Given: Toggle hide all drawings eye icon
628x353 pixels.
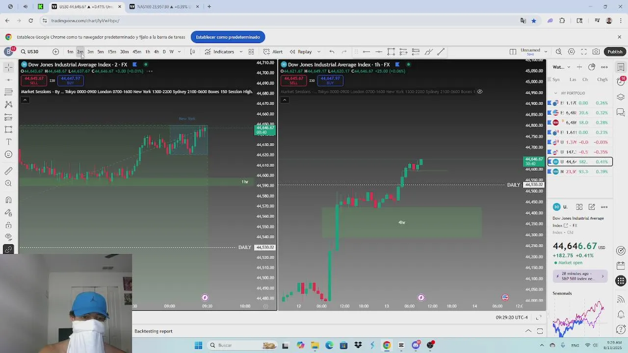Looking at the screenshot, I should click(8, 237).
